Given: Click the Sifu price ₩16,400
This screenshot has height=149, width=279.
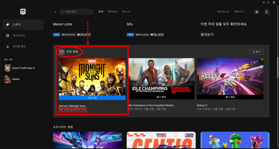Looking at the screenshot, I should point(157,35).
